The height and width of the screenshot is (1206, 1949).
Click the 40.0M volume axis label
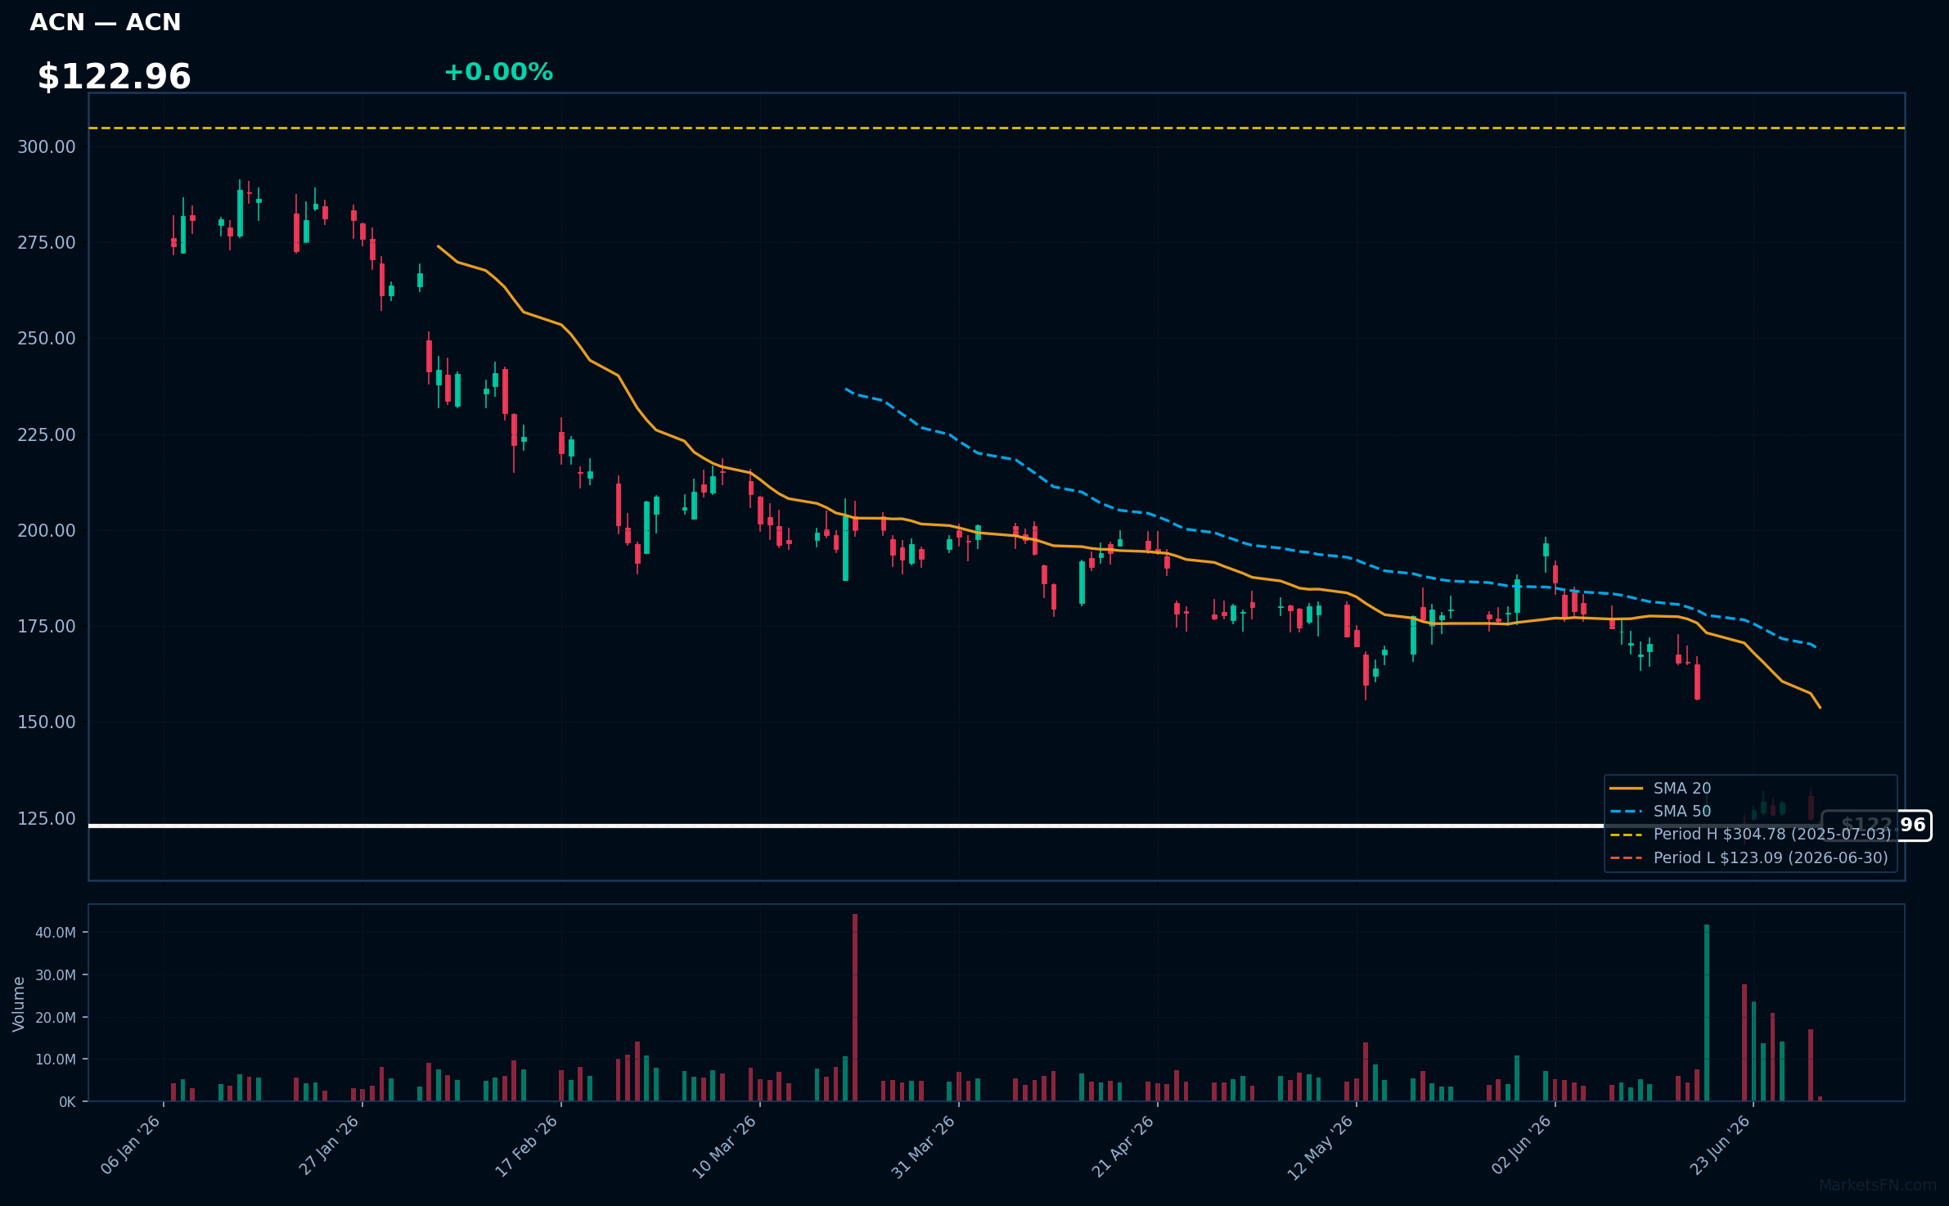56,933
